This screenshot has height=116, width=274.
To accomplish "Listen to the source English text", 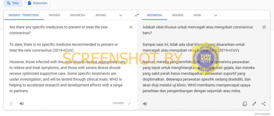I will [22, 104].
